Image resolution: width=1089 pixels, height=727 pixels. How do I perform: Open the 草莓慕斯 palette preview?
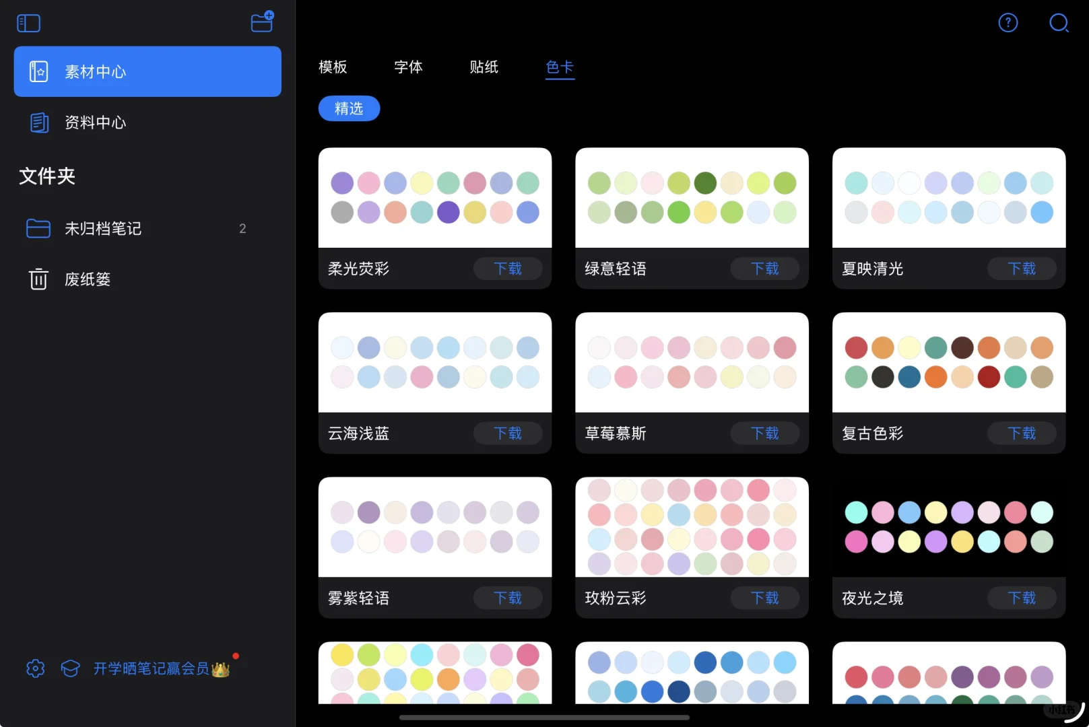coord(692,362)
